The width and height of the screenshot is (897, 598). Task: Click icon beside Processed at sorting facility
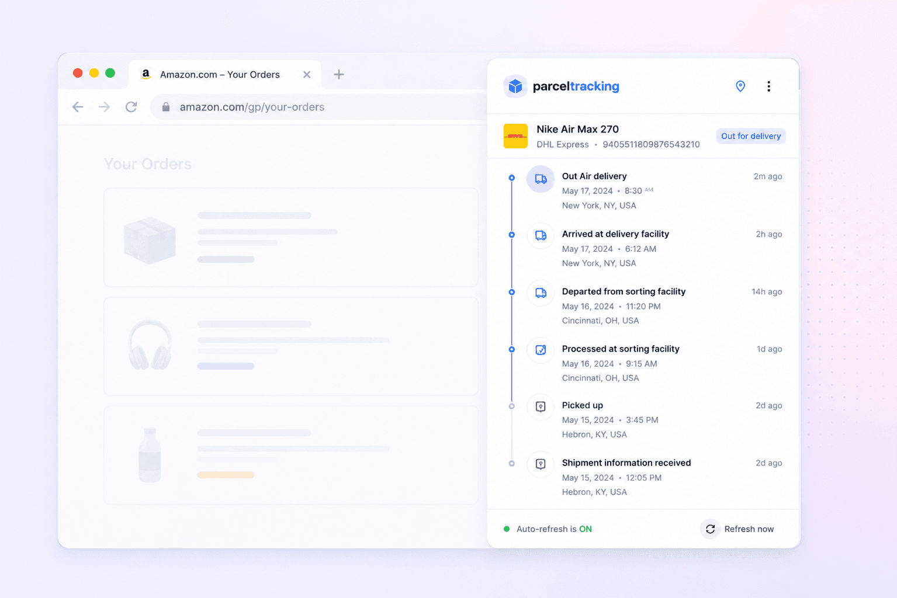coord(541,350)
